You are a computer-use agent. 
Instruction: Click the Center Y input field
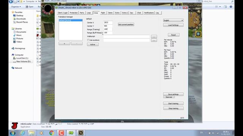tap(108, 26)
